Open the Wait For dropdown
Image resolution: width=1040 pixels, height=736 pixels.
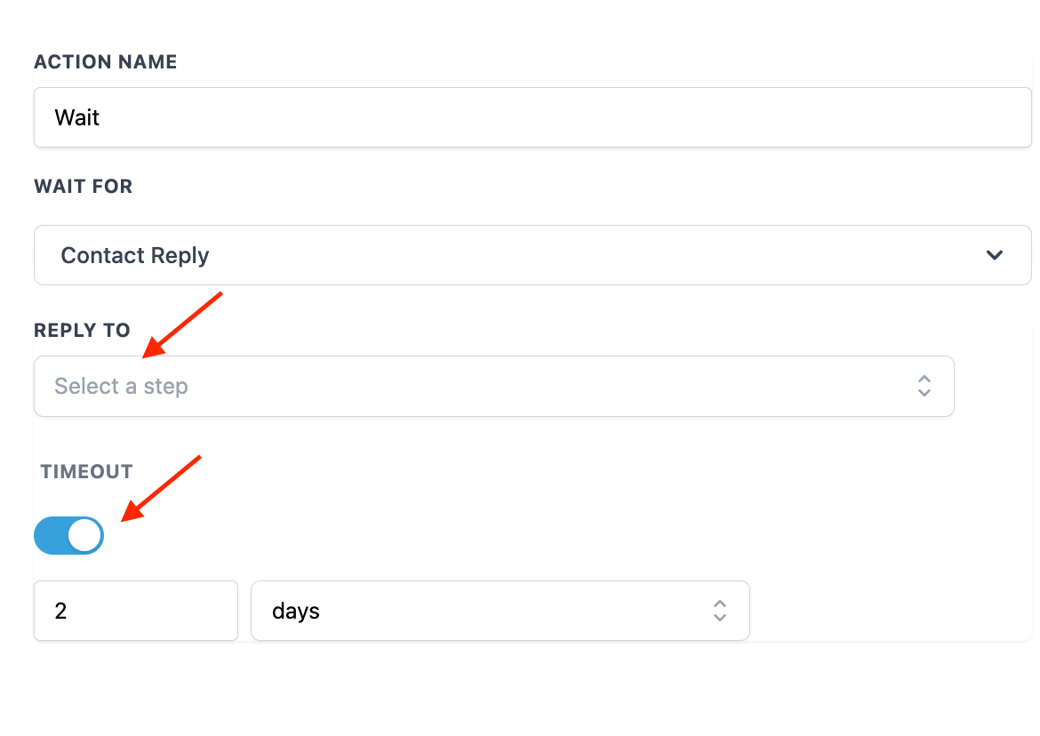532,255
